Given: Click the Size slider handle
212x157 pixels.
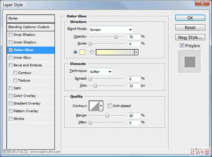Looking at the screenshot, I should point(95,86).
